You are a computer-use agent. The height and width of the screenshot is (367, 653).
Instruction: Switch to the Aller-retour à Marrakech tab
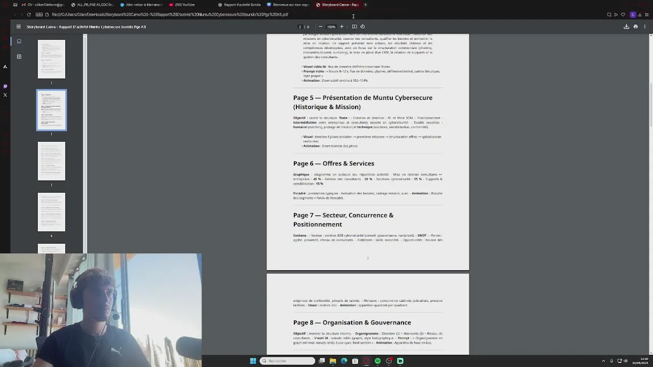pyautogui.click(x=141, y=5)
